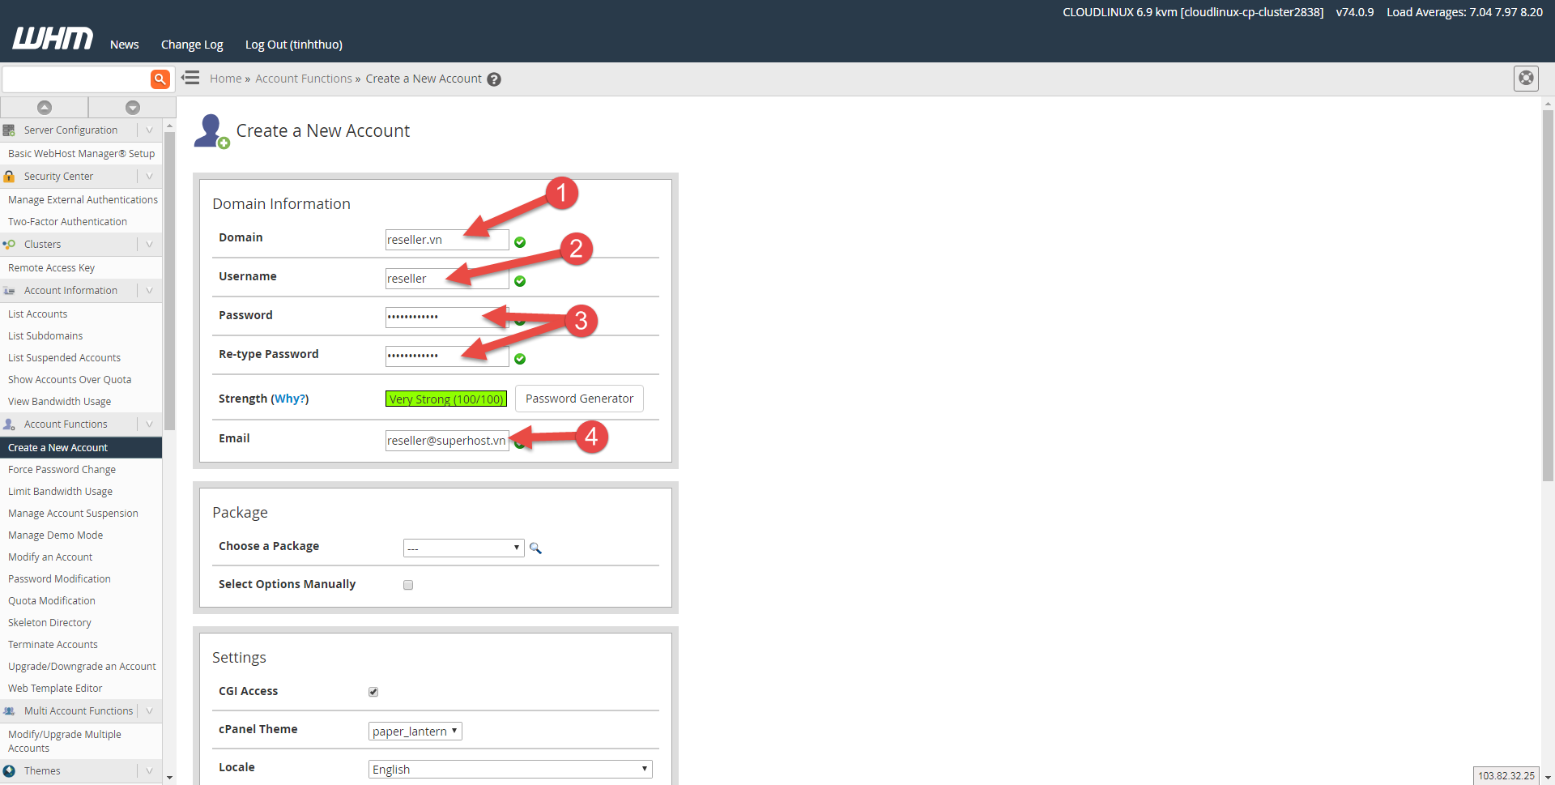Open the Change Log menu item

click(192, 45)
